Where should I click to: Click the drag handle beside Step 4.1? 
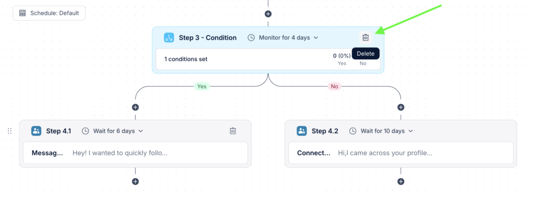pos(9,131)
